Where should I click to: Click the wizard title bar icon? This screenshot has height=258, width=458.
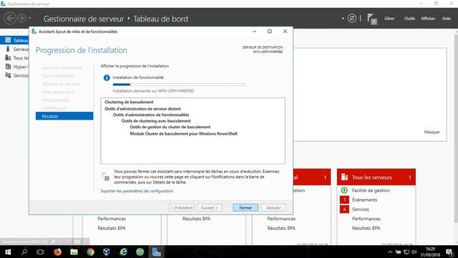34,32
